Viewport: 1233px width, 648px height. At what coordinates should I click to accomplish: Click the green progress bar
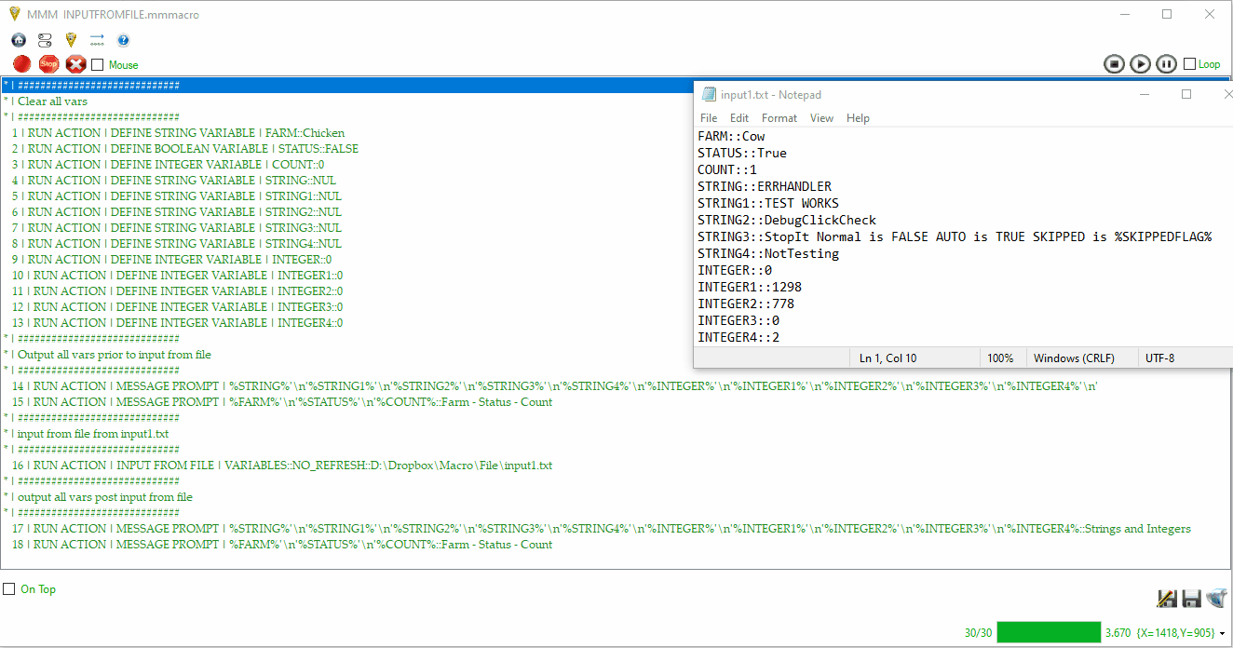point(1049,632)
